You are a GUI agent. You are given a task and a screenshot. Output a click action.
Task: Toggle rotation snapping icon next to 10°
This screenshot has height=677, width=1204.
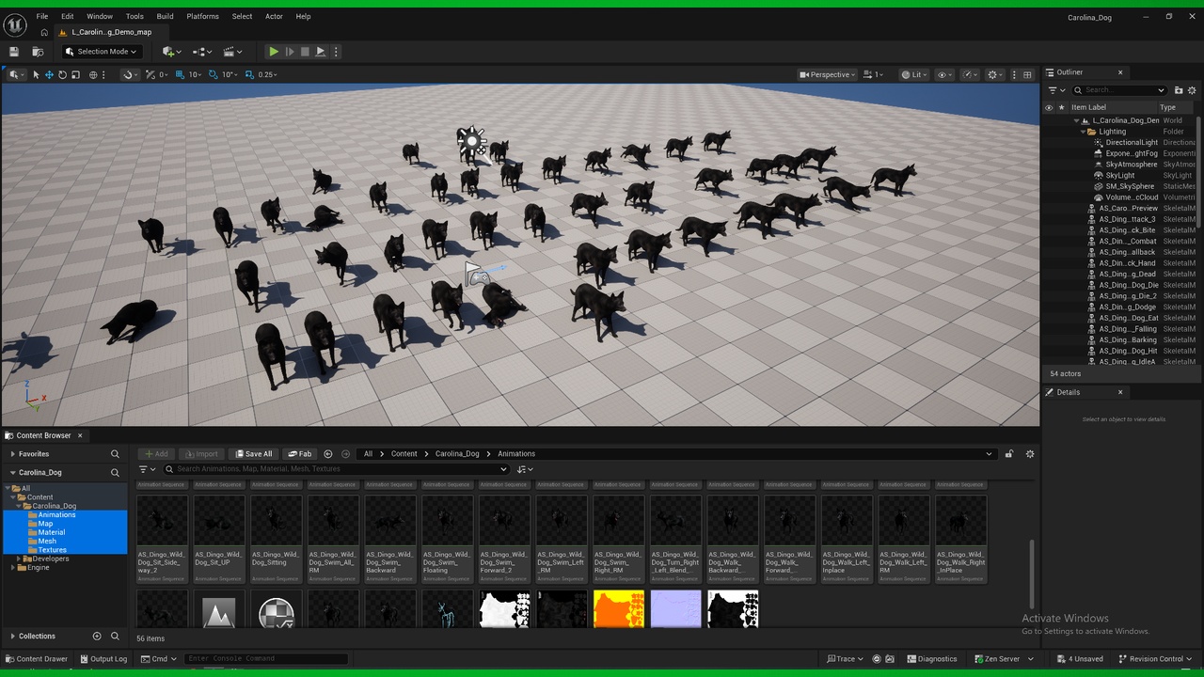[x=214, y=74]
